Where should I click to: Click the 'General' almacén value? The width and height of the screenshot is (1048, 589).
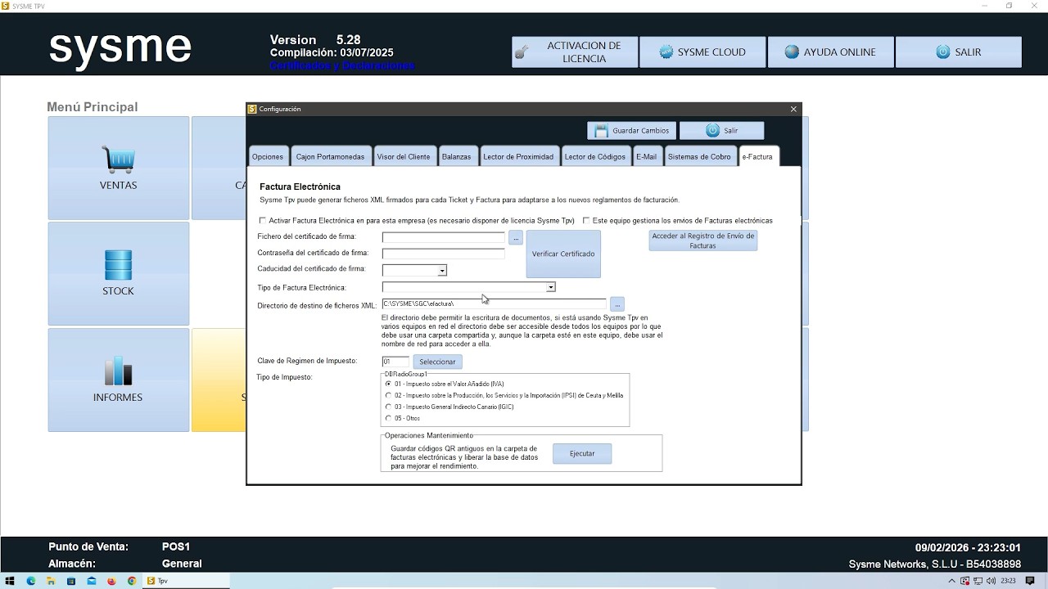182,564
